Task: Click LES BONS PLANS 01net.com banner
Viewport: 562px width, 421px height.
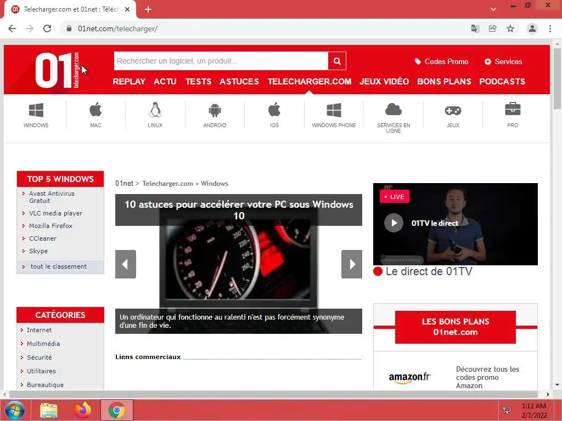Action: pos(455,327)
